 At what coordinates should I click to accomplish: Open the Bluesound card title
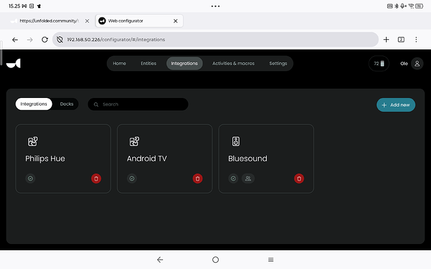tap(247, 159)
